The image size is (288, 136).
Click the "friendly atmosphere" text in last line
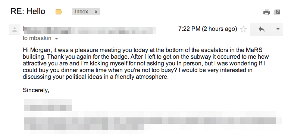(x=142, y=77)
